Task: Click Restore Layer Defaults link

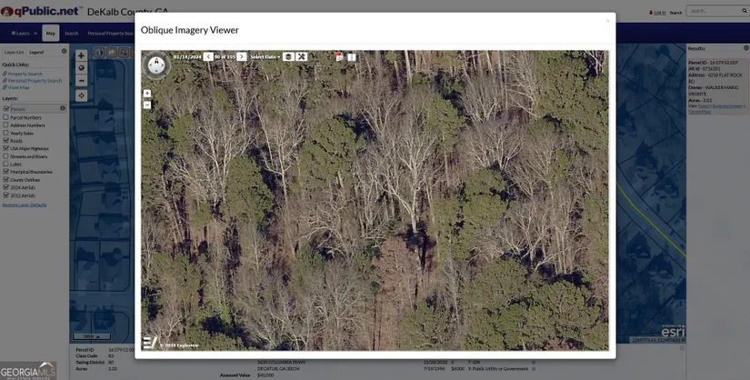Action: (x=25, y=205)
